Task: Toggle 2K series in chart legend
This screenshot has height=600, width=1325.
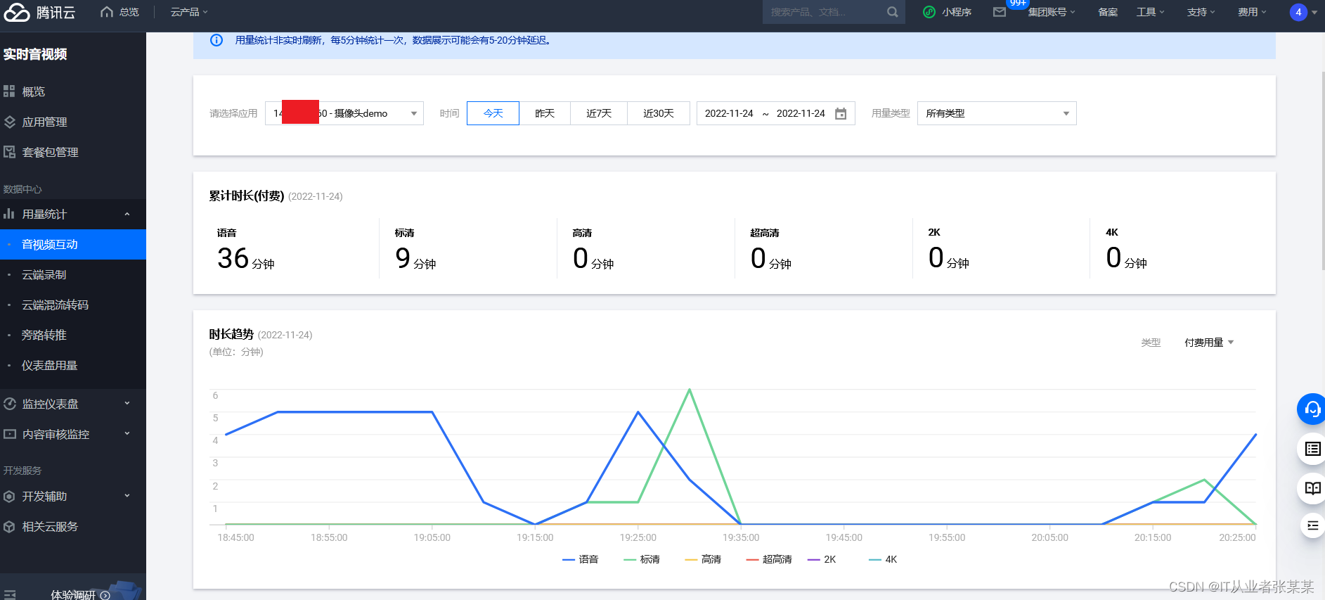Action: point(822,559)
